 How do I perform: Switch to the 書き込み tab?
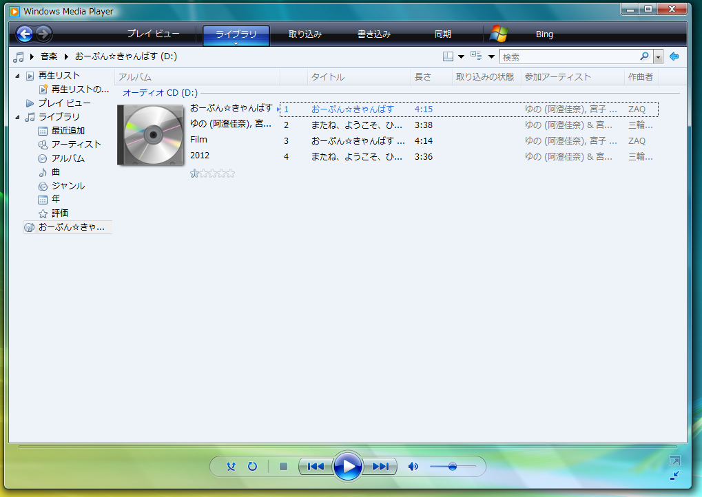tap(374, 34)
